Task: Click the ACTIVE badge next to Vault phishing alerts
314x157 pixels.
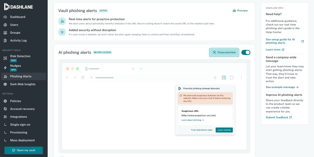Action: point(103,11)
